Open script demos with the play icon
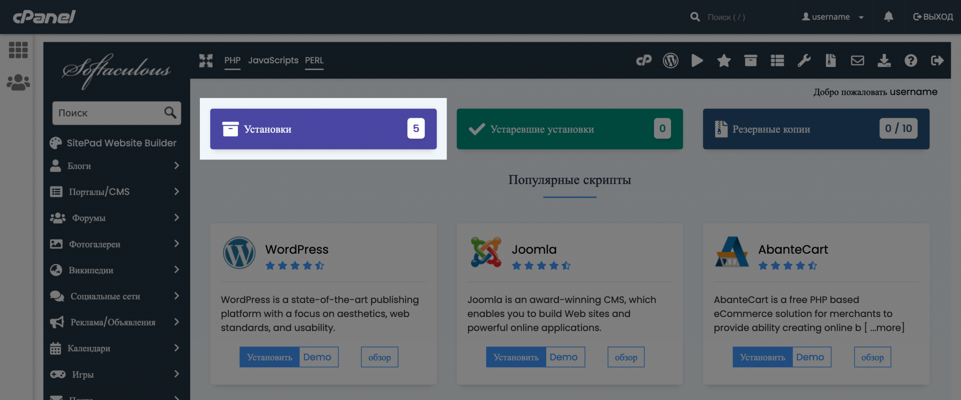 tap(697, 60)
